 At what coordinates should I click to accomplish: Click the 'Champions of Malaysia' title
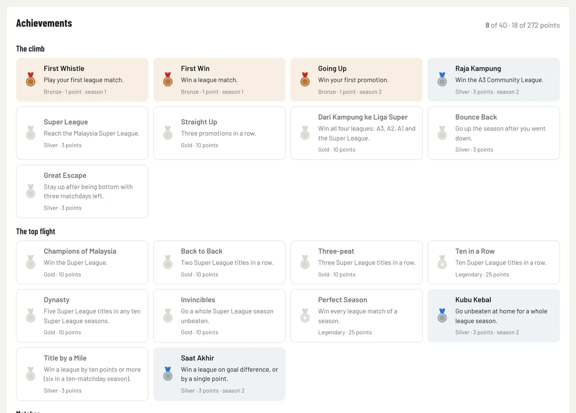[80, 251]
